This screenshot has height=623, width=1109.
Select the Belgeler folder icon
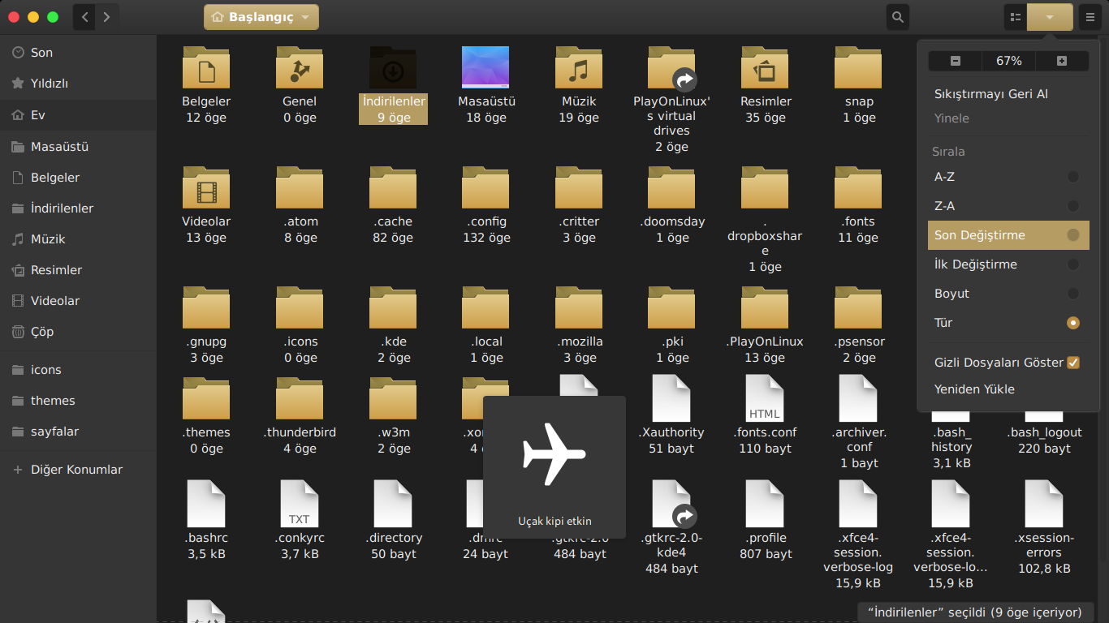click(x=206, y=67)
